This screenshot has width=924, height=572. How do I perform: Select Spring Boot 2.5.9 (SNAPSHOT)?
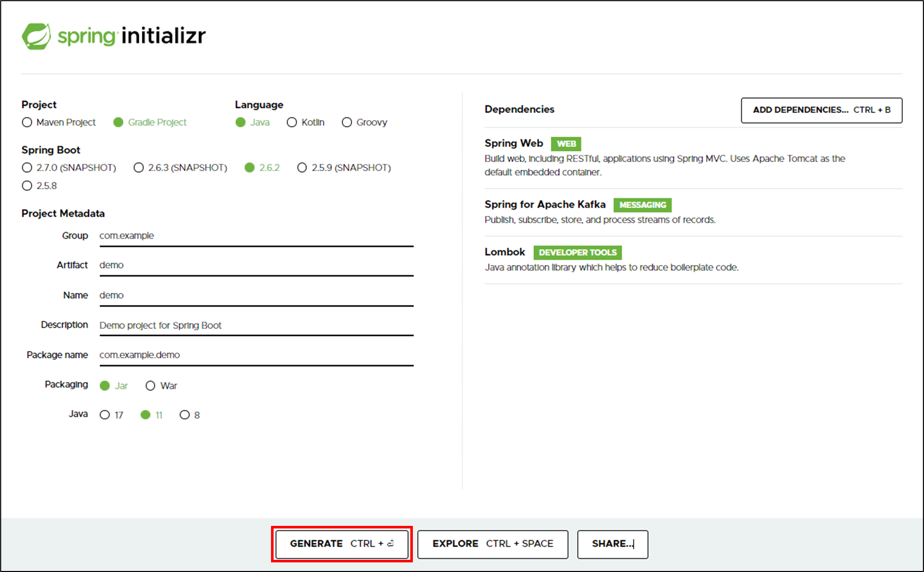344,168
